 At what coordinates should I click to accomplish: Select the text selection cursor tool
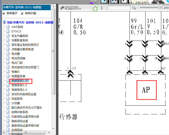point(102,8)
